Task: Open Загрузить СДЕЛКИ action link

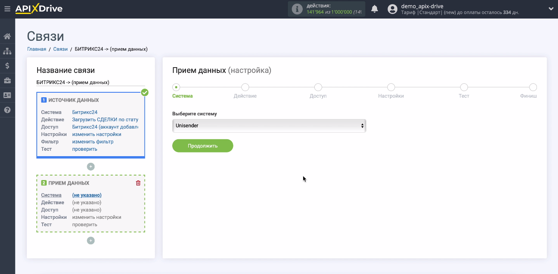Action: (x=105, y=119)
